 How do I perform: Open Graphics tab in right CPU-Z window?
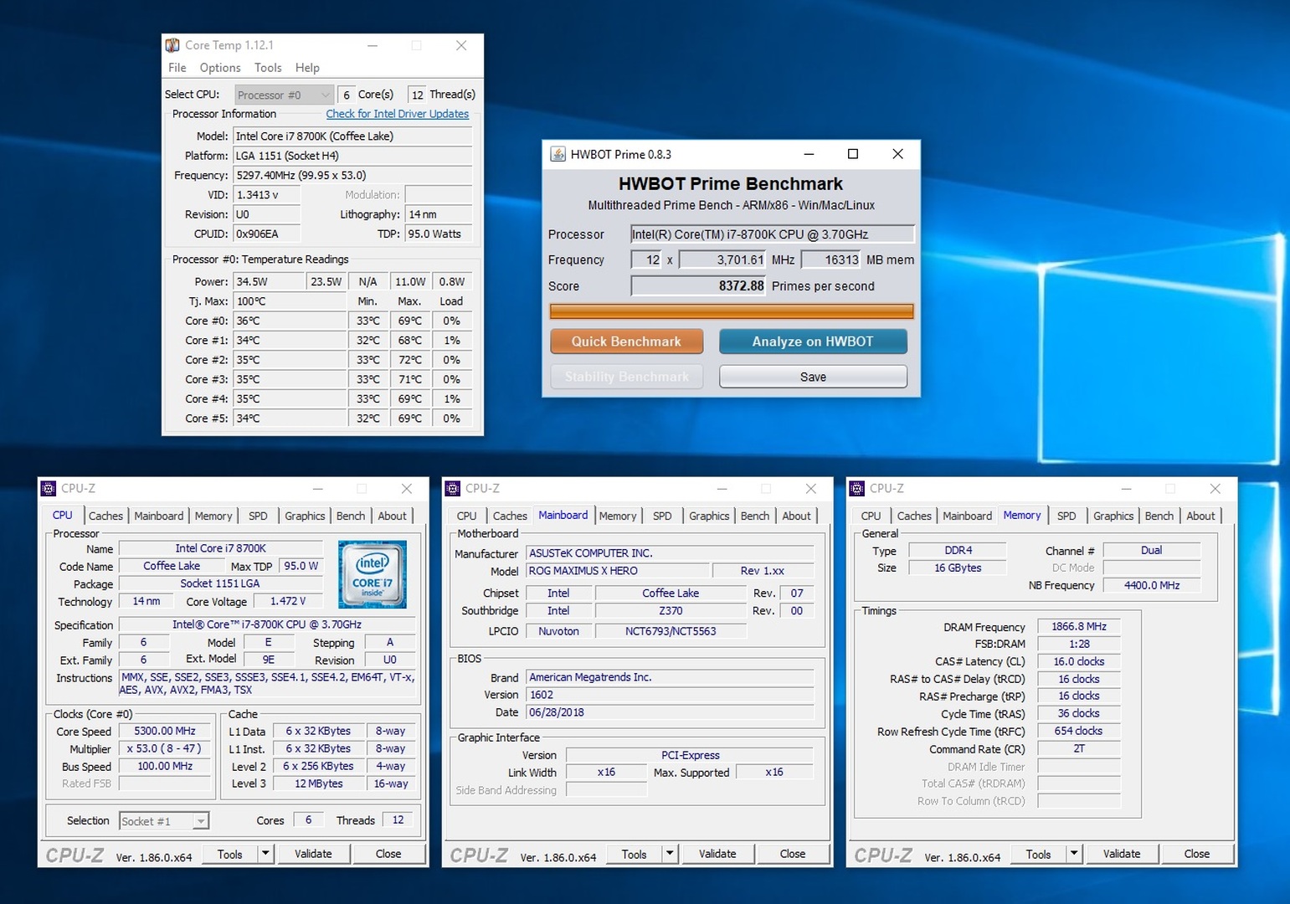click(x=1113, y=516)
